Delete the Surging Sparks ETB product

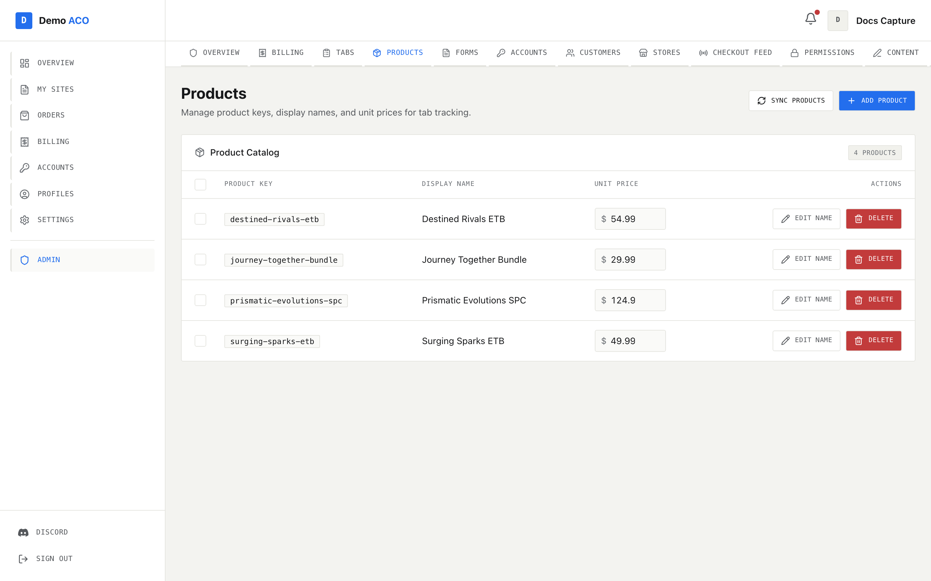pos(874,341)
